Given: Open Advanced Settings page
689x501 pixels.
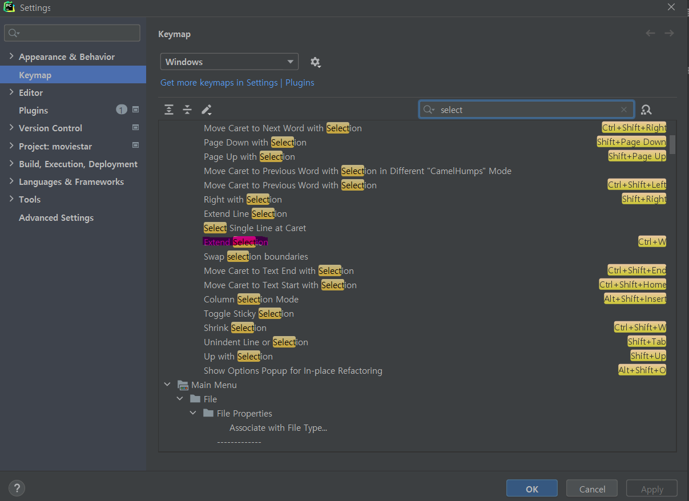Looking at the screenshot, I should click(x=56, y=217).
